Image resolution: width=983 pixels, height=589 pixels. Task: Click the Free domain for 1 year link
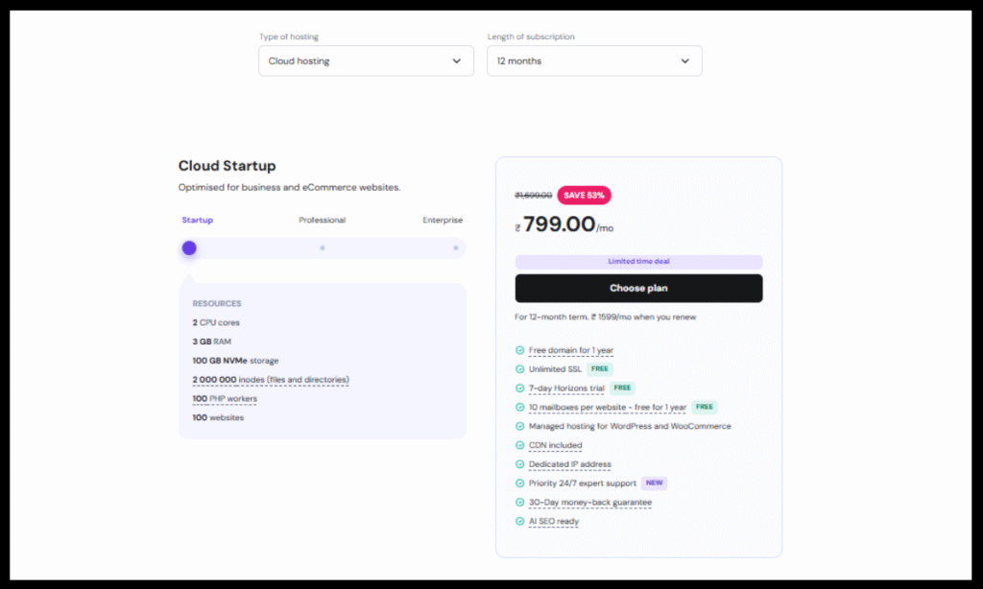click(570, 350)
